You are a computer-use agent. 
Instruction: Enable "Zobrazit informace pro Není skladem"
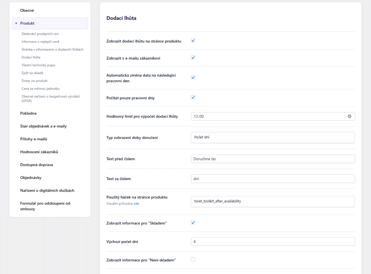pos(193,259)
